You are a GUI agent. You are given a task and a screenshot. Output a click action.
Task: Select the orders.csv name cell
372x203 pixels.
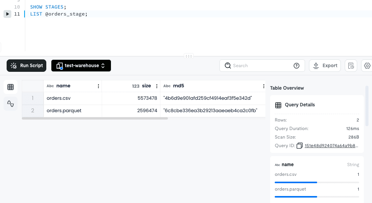(73, 98)
